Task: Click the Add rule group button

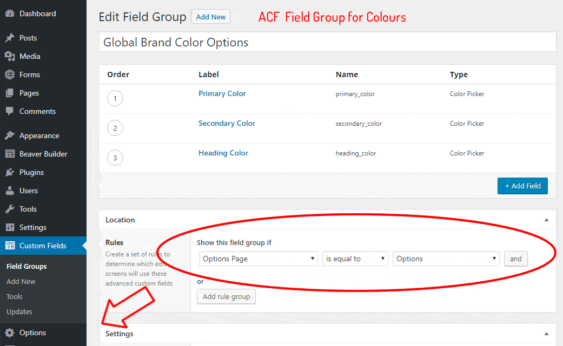Action: [x=226, y=296]
